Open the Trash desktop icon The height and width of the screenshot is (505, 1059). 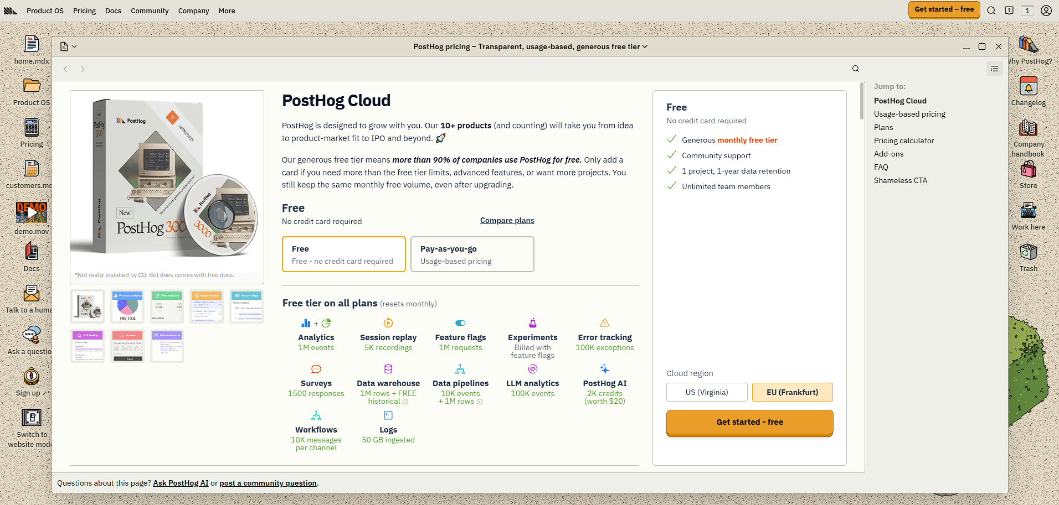[x=1028, y=258]
